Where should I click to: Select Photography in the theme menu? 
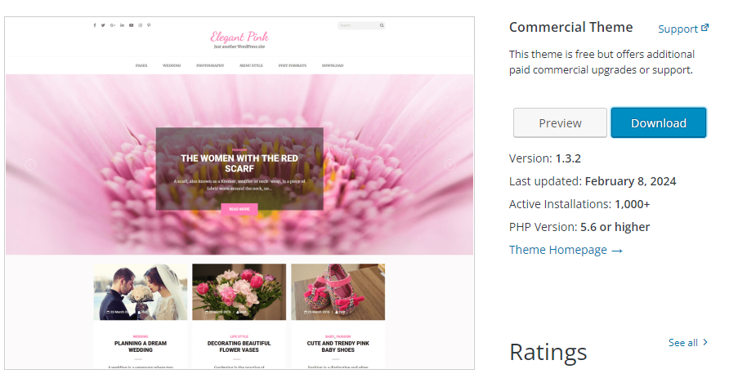[x=210, y=65]
